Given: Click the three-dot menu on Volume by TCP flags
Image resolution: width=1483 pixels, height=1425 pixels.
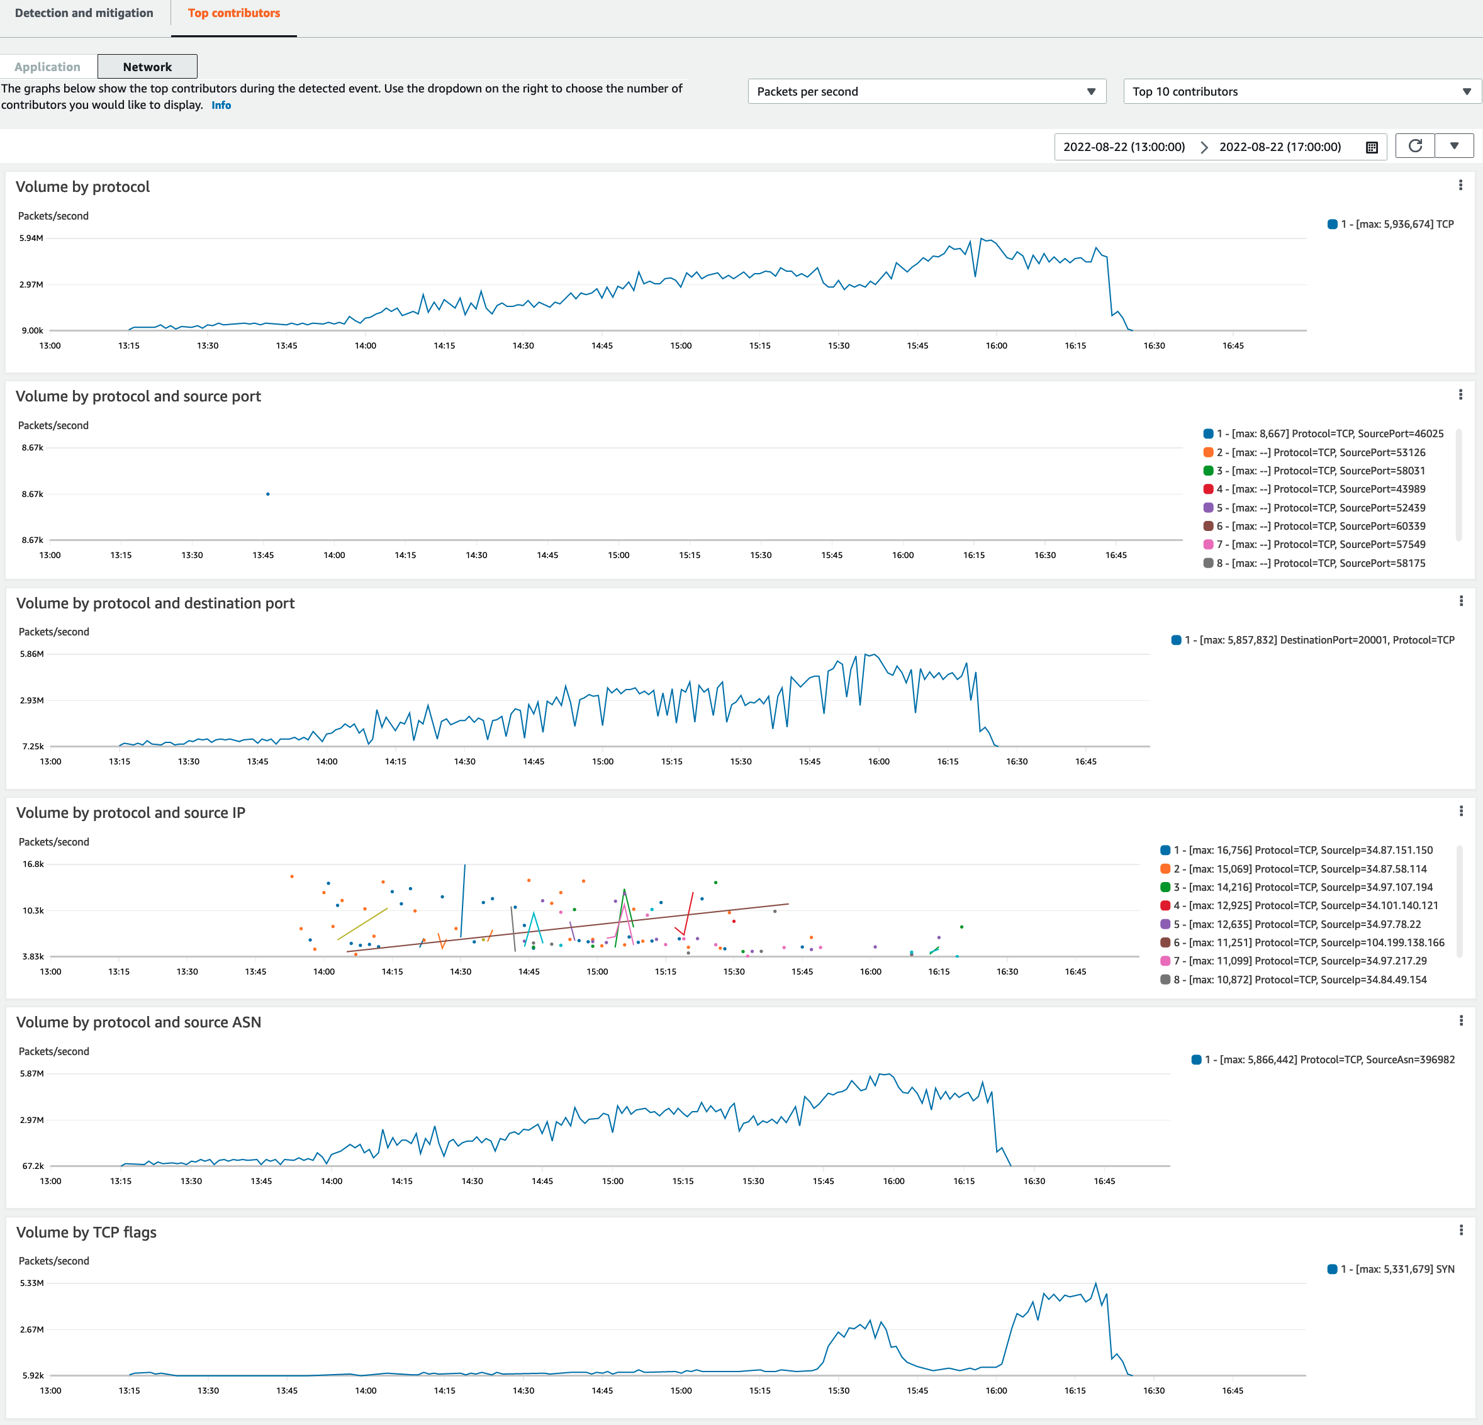Looking at the screenshot, I should coord(1460,1231).
